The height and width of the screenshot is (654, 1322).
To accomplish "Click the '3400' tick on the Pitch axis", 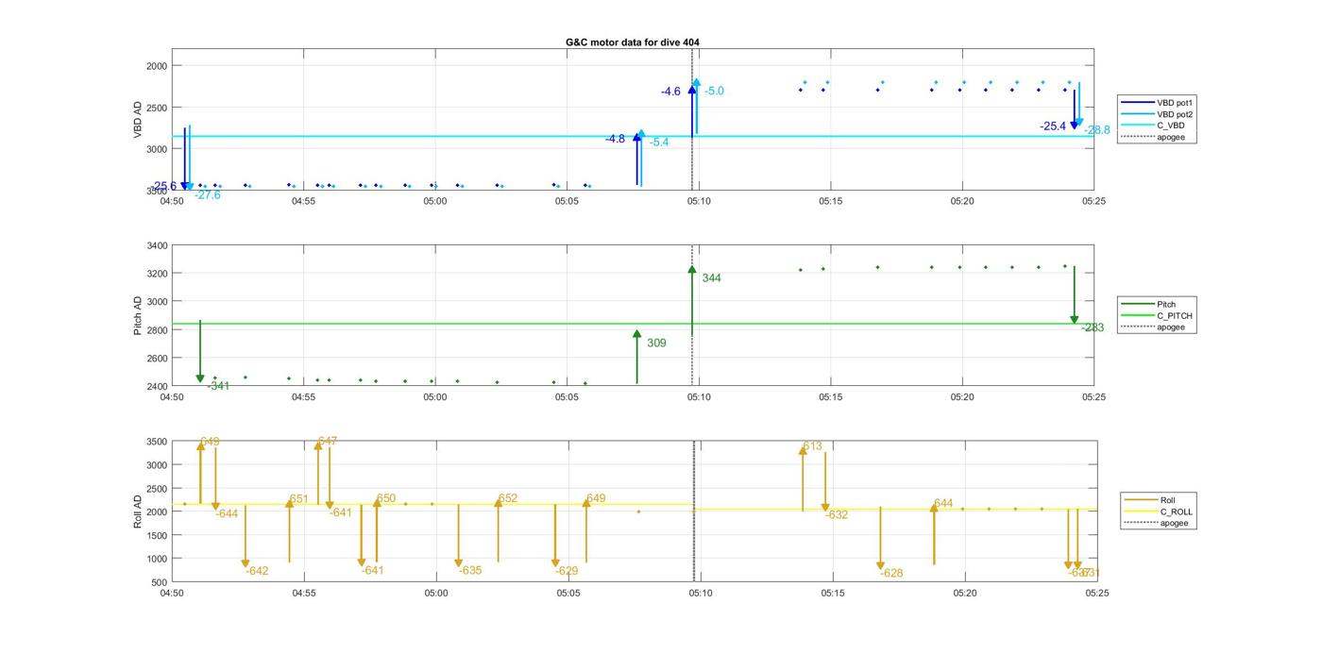I will (157, 246).
